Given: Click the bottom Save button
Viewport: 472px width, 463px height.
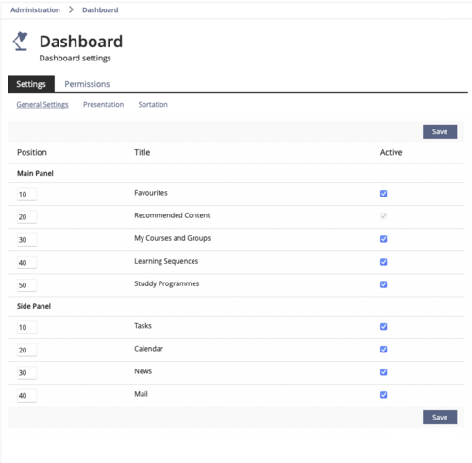Looking at the screenshot, I should [x=440, y=417].
